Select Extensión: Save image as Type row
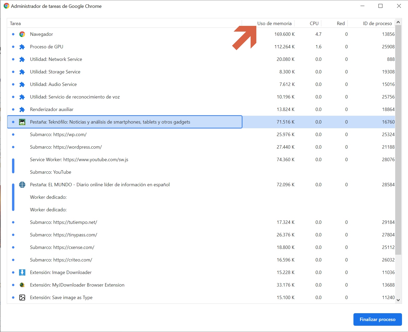 (x=201, y=298)
